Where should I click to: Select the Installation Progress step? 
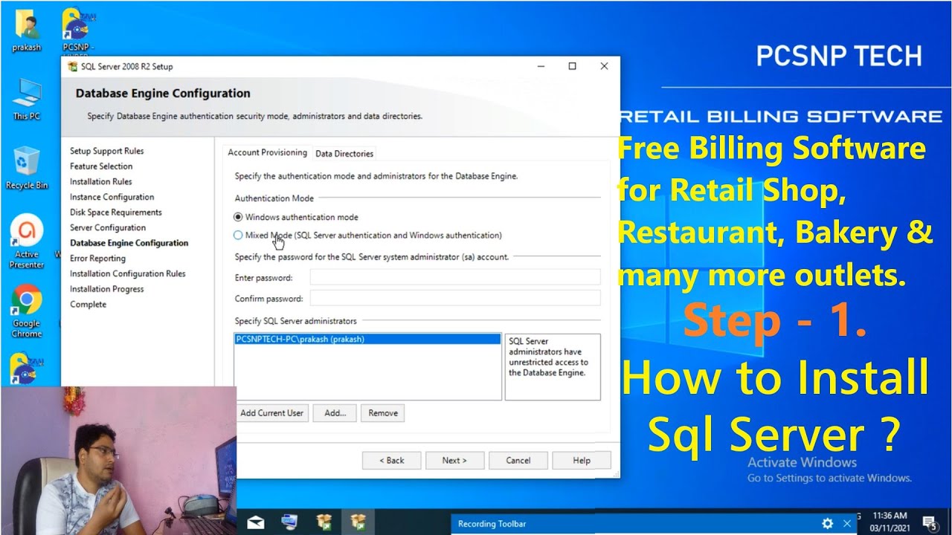[x=107, y=289]
